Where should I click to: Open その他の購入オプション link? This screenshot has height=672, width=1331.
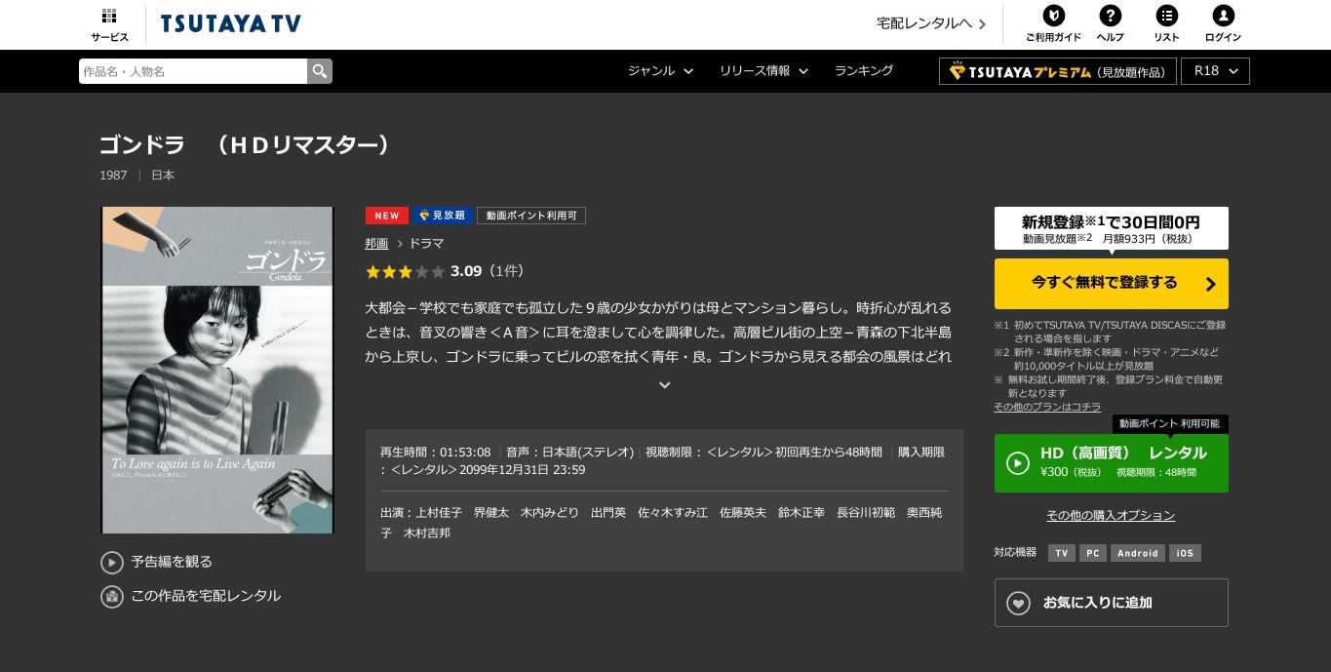pyautogui.click(x=1111, y=515)
